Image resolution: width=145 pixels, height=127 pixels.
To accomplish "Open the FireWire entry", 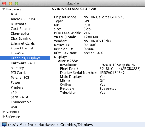I will click(17, 53).
